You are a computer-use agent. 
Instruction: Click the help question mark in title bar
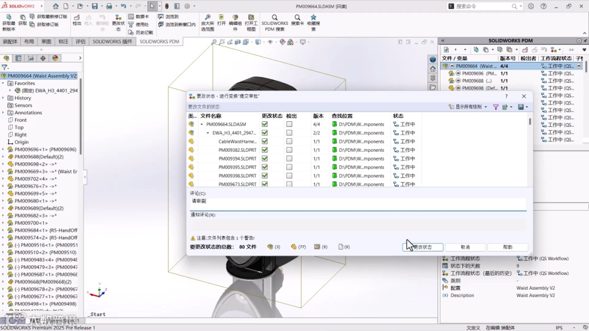click(x=544, y=6)
